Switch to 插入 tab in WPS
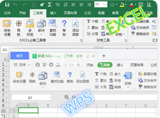 [120, 65]
